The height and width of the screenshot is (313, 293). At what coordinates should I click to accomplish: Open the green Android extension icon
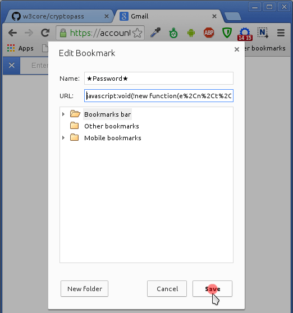point(191,33)
